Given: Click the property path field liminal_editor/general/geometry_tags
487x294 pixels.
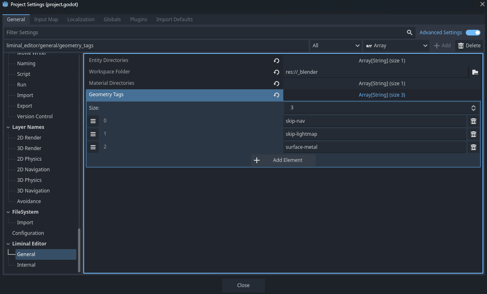Looking at the screenshot, I should click(x=156, y=46).
